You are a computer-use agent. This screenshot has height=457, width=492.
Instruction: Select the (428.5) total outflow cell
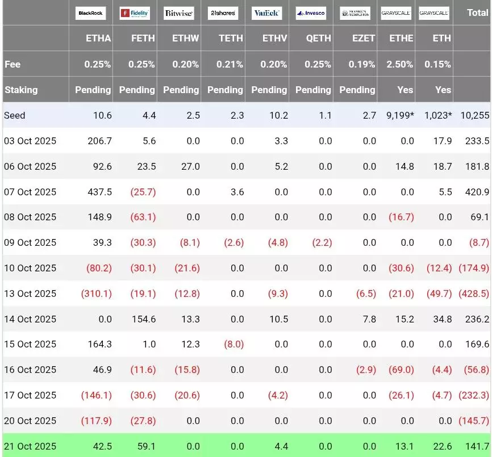click(x=473, y=294)
